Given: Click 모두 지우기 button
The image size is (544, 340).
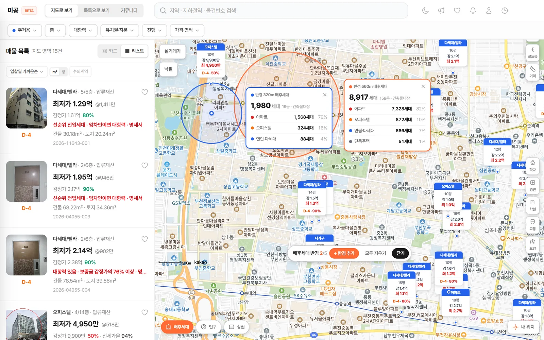Looking at the screenshot, I should point(375,253).
